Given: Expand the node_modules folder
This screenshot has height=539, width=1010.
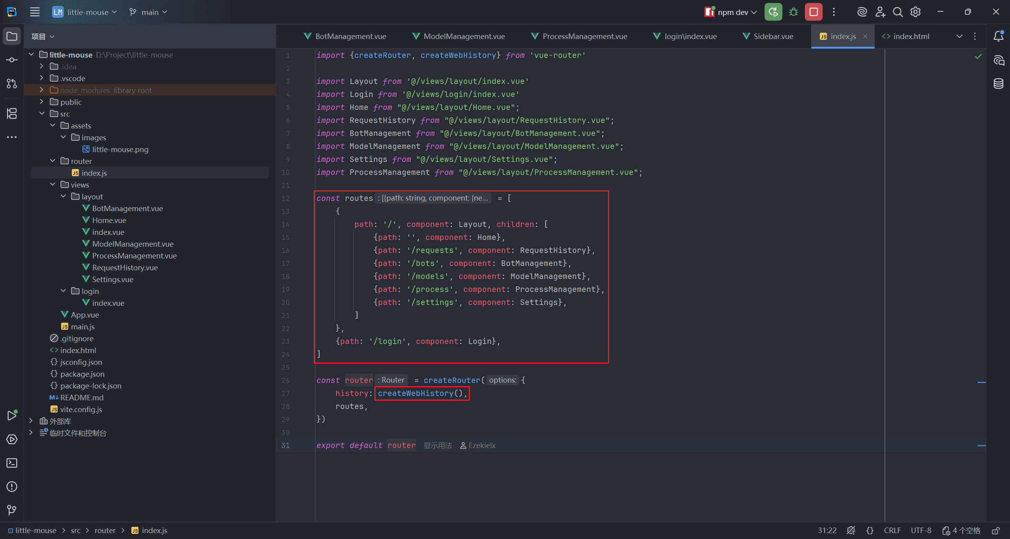Looking at the screenshot, I should tap(42, 90).
